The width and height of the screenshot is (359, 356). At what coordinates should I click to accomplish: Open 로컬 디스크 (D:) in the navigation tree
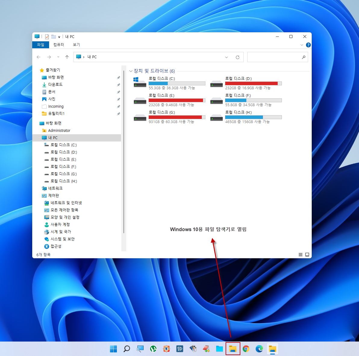pos(64,152)
